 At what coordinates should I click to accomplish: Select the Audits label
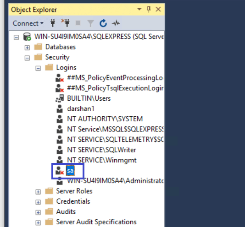66,211
